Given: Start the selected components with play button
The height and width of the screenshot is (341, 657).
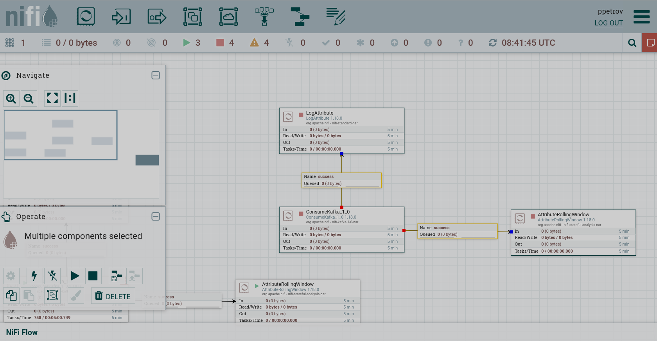Looking at the screenshot, I should pyautogui.click(x=75, y=276).
